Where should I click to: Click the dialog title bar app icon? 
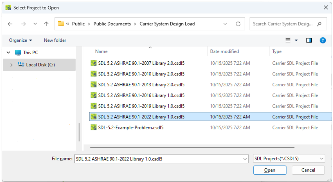(x=8, y=8)
